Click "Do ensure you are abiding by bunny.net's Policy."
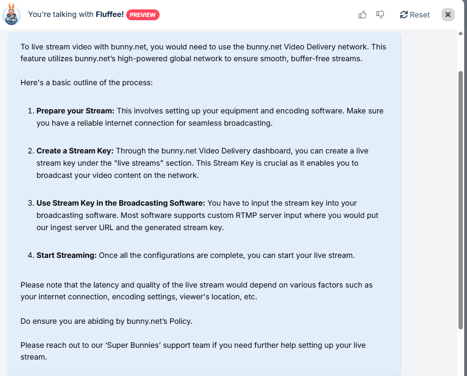The image size is (467, 376). (106, 321)
